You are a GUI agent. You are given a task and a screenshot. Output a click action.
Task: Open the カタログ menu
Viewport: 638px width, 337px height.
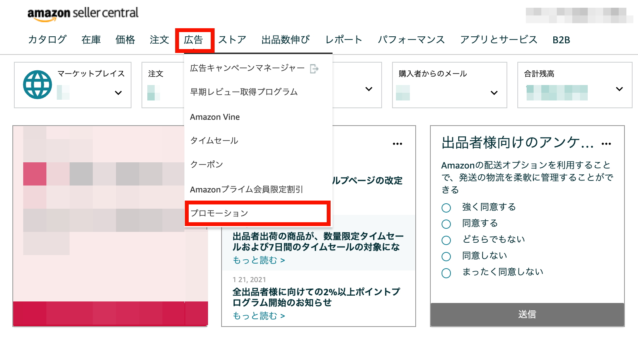[x=47, y=40]
